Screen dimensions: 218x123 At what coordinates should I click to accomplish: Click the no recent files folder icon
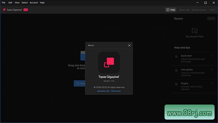click(x=194, y=31)
